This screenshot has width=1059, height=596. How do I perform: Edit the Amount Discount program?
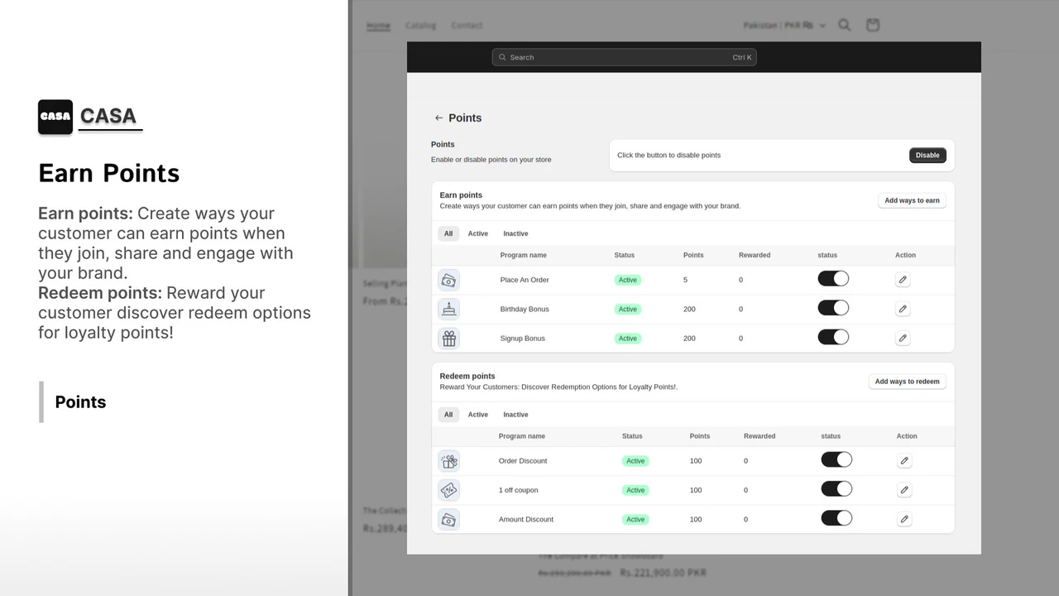tap(904, 519)
